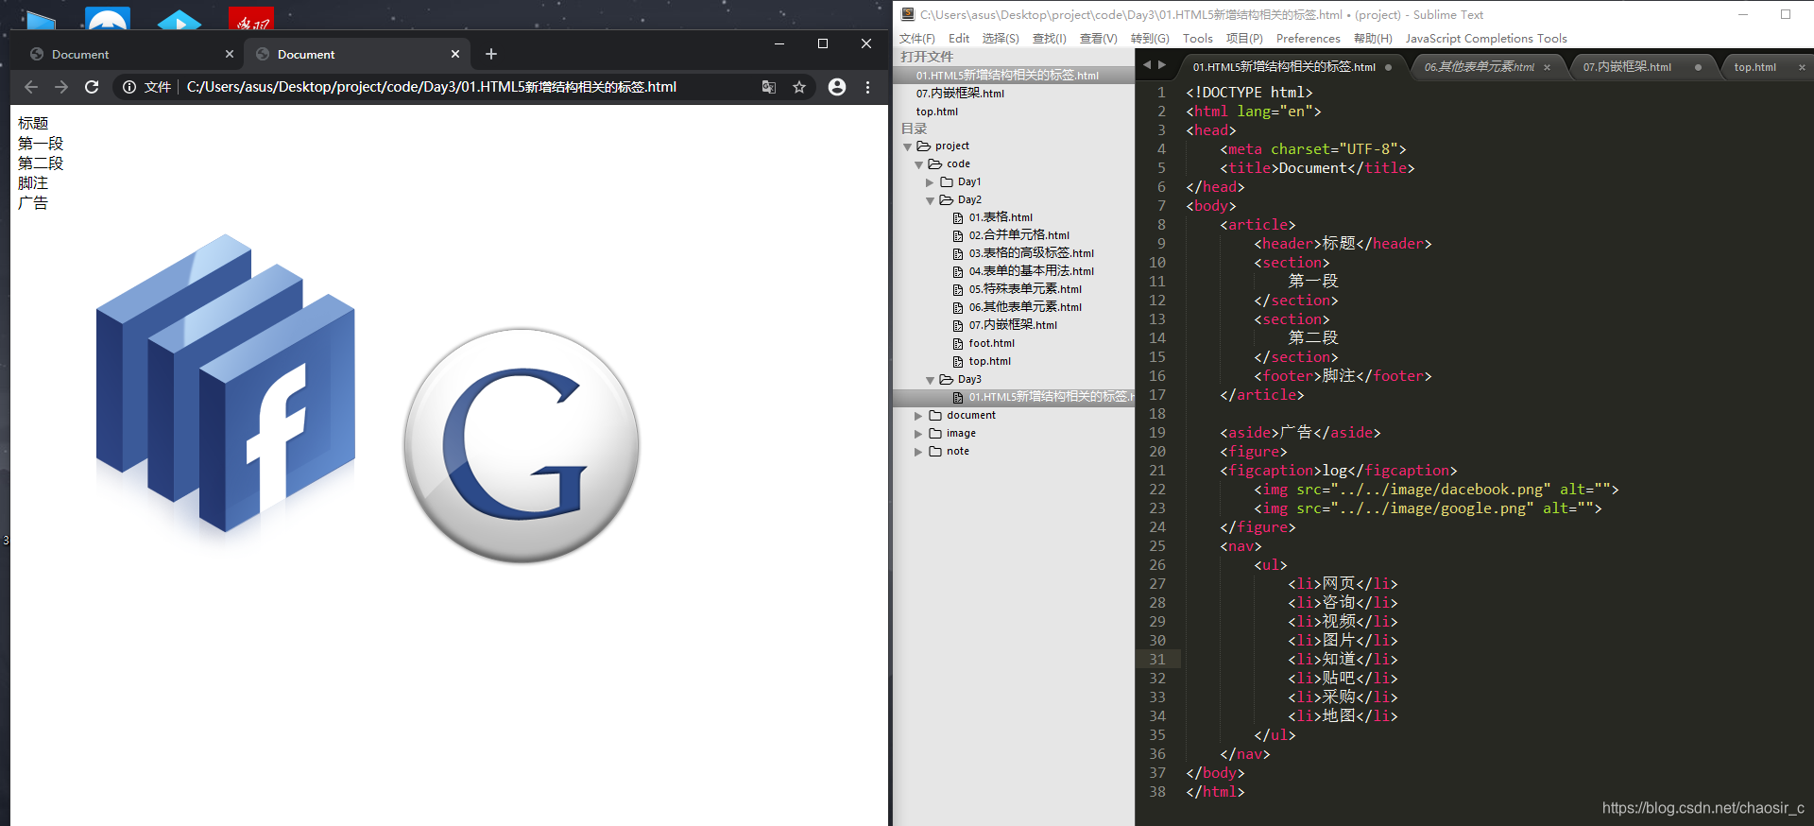Open the site info icon in address bar

pyautogui.click(x=129, y=87)
